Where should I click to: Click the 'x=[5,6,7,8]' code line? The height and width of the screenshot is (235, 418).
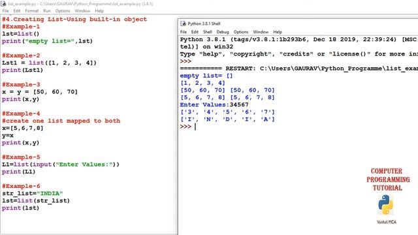22,128
